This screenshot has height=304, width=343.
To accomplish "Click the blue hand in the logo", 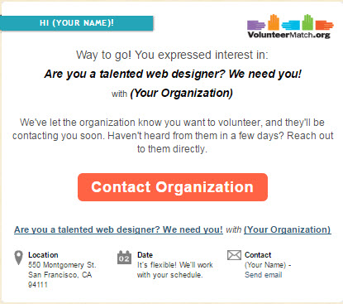I will (x=291, y=25).
